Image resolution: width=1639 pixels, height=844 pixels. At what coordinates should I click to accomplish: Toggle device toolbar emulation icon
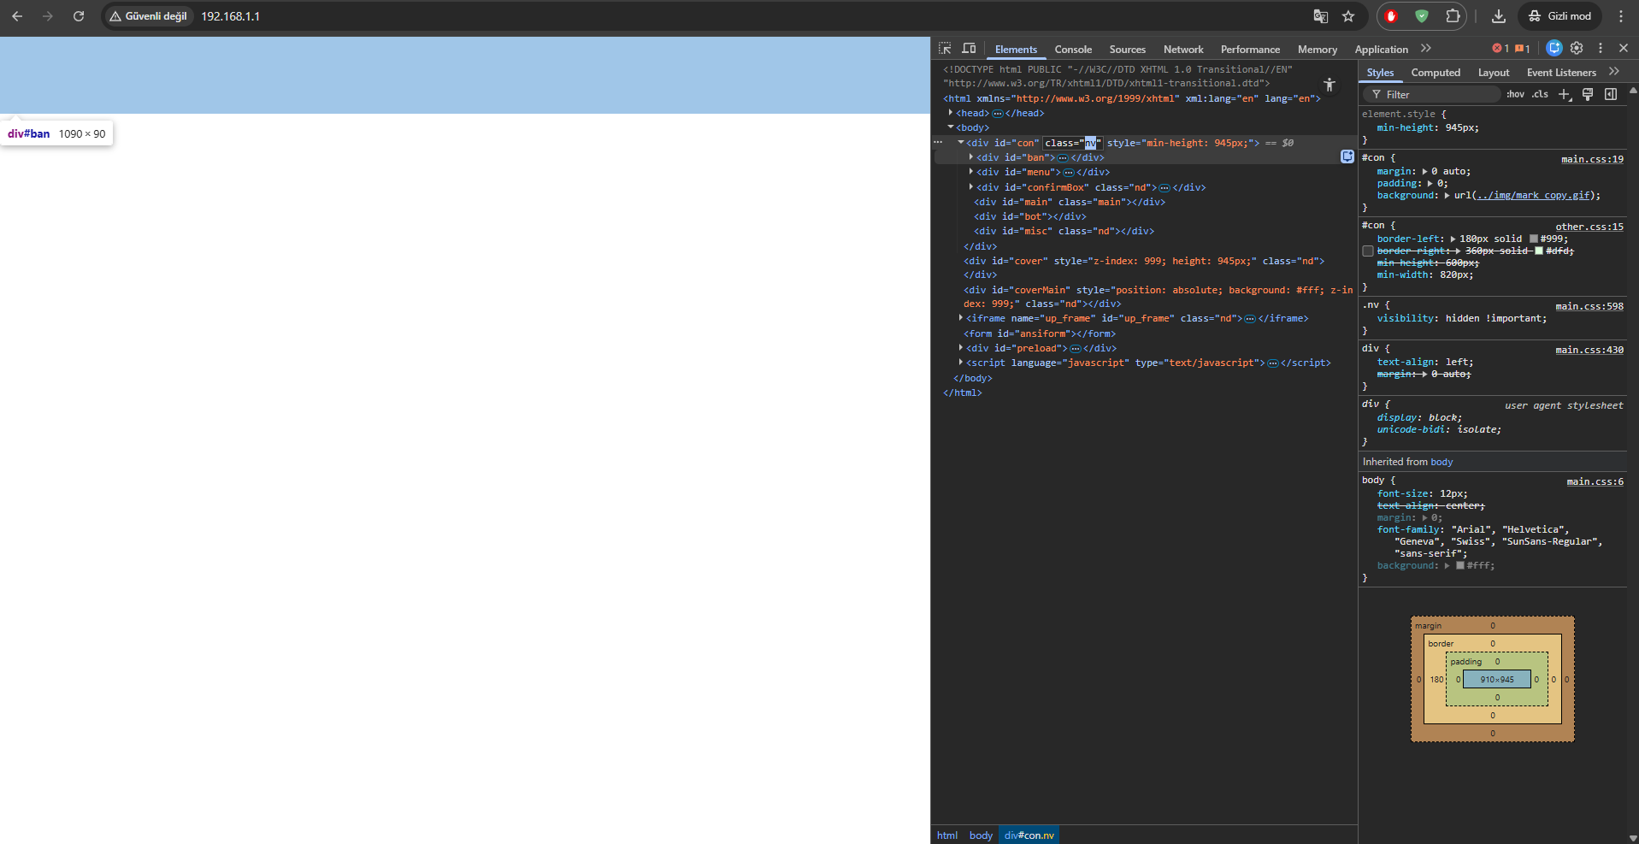click(x=969, y=49)
